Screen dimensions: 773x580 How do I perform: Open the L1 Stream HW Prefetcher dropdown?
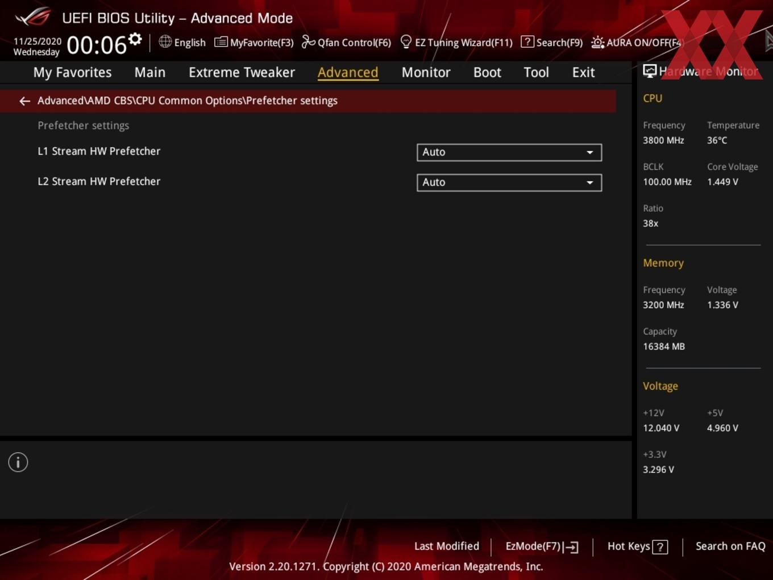[509, 152]
